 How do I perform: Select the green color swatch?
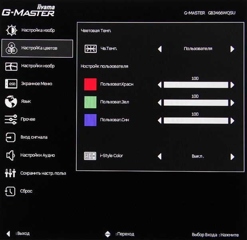point(90,102)
